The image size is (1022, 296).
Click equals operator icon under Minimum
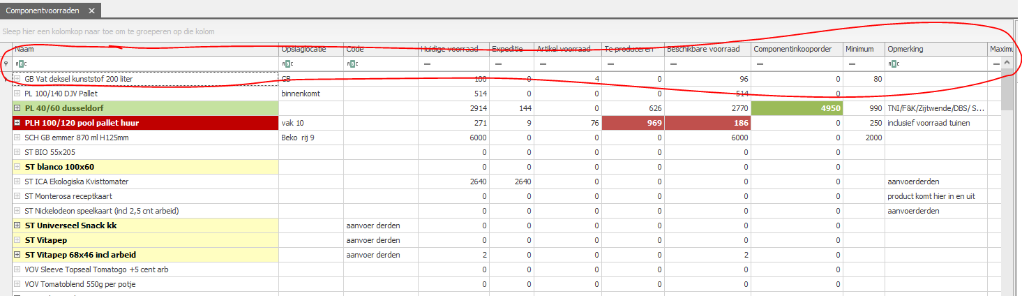click(850, 64)
